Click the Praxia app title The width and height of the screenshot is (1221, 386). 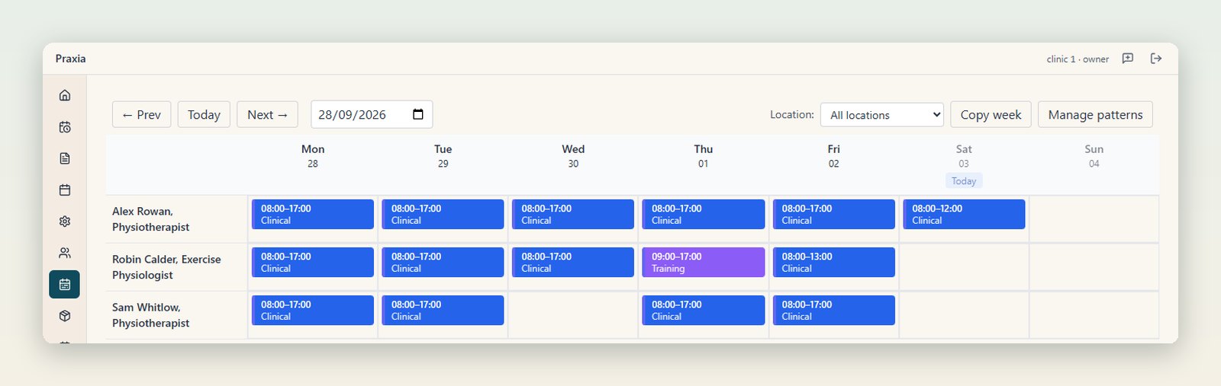[x=70, y=59]
